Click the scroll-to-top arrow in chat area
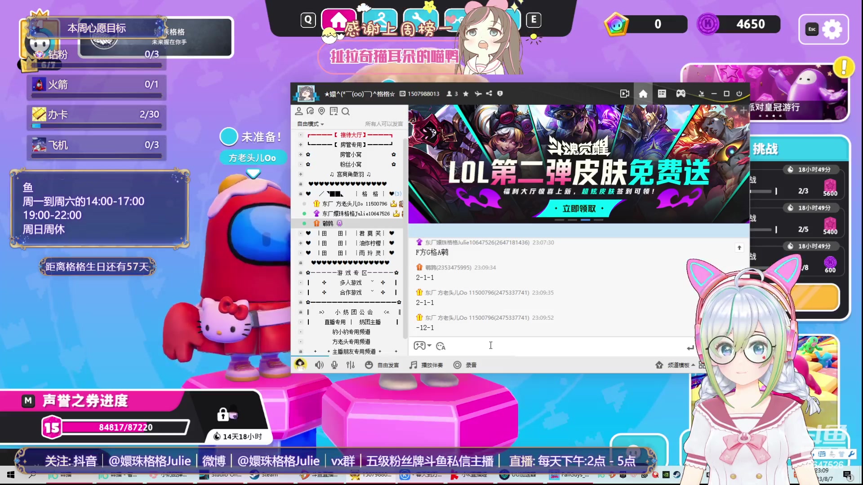The width and height of the screenshot is (863, 485). [x=739, y=248]
